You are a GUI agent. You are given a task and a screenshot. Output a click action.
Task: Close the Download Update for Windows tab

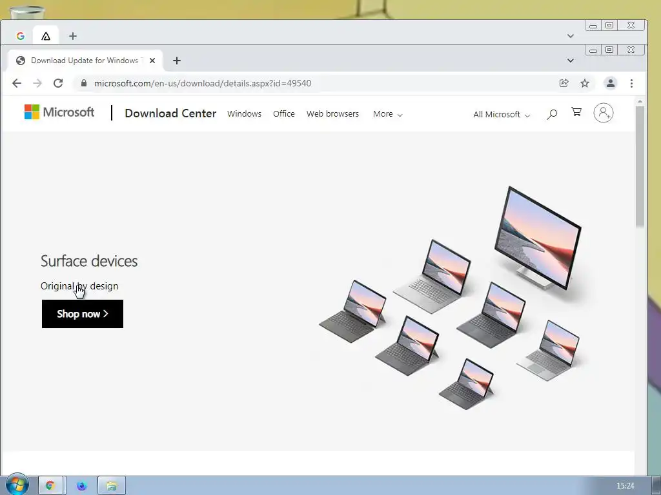(152, 61)
